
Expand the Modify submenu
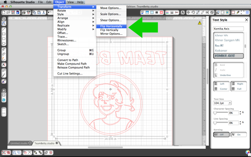pyautogui.click(x=75, y=29)
